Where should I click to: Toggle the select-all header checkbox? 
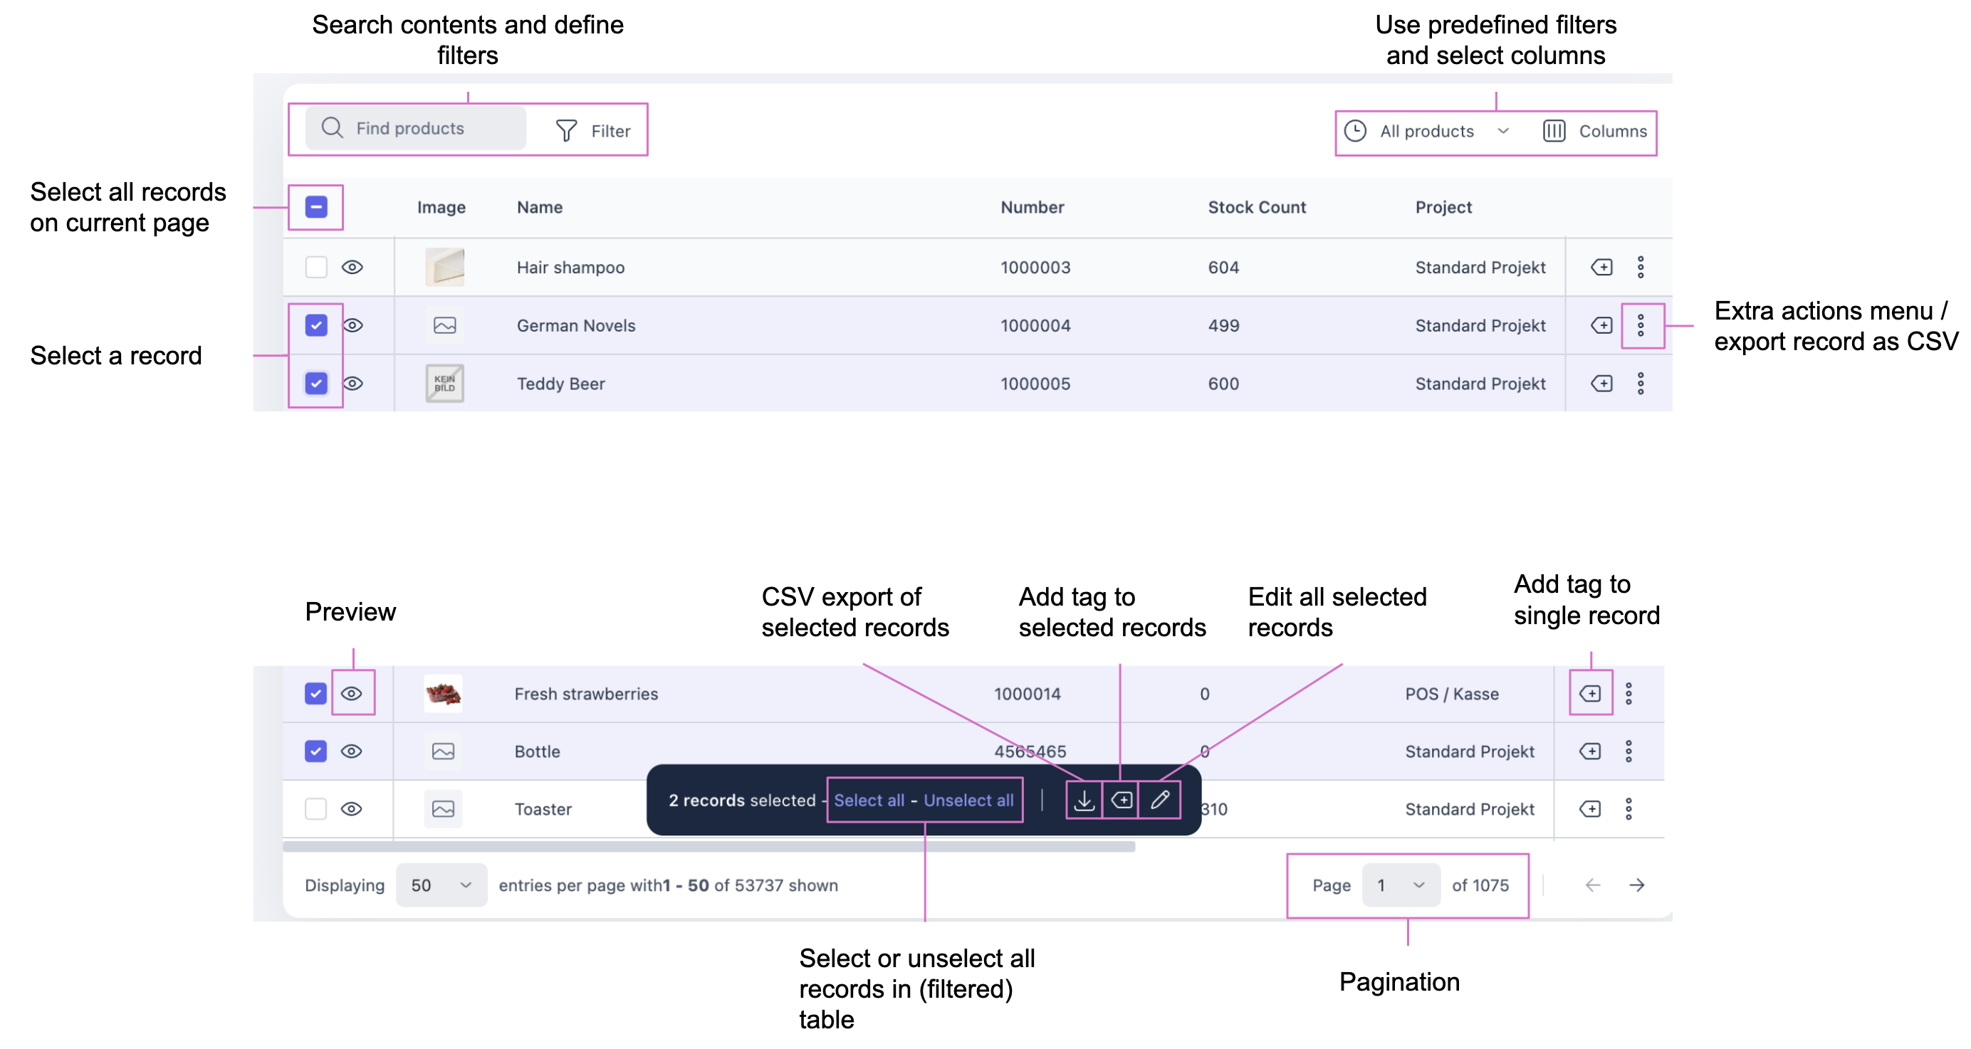(x=316, y=207)
